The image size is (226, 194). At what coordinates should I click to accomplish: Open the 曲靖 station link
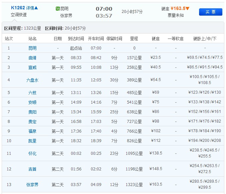click(33, 58)
